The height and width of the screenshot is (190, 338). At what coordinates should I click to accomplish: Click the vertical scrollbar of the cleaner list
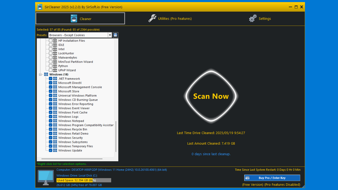(x=116, y=136)
